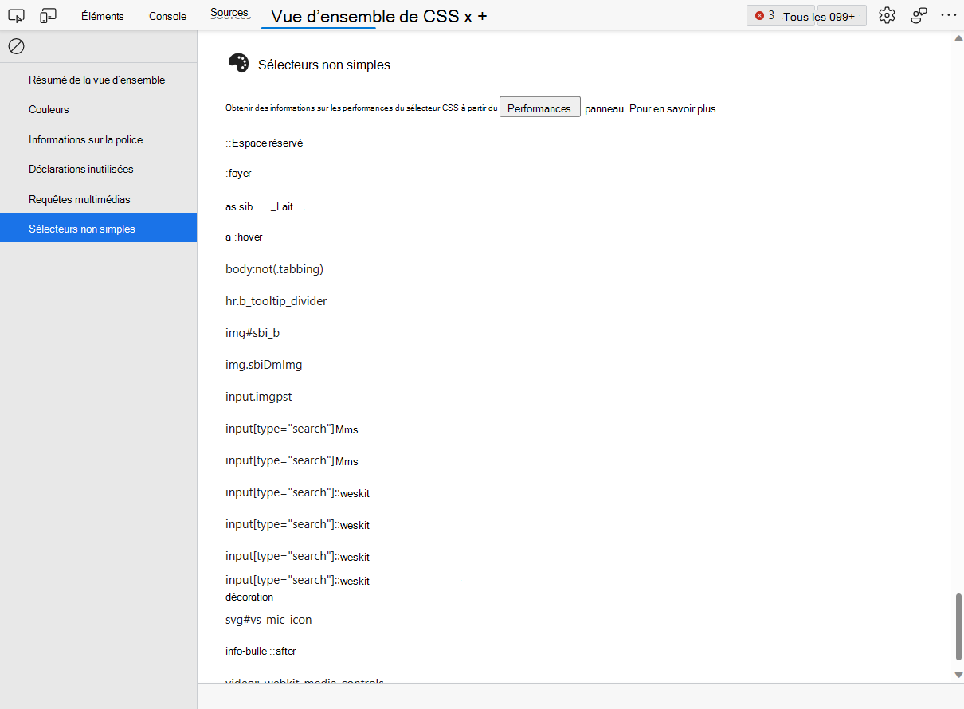Select Sélecteurs non simples in sidebar

(x=99, y=229)
